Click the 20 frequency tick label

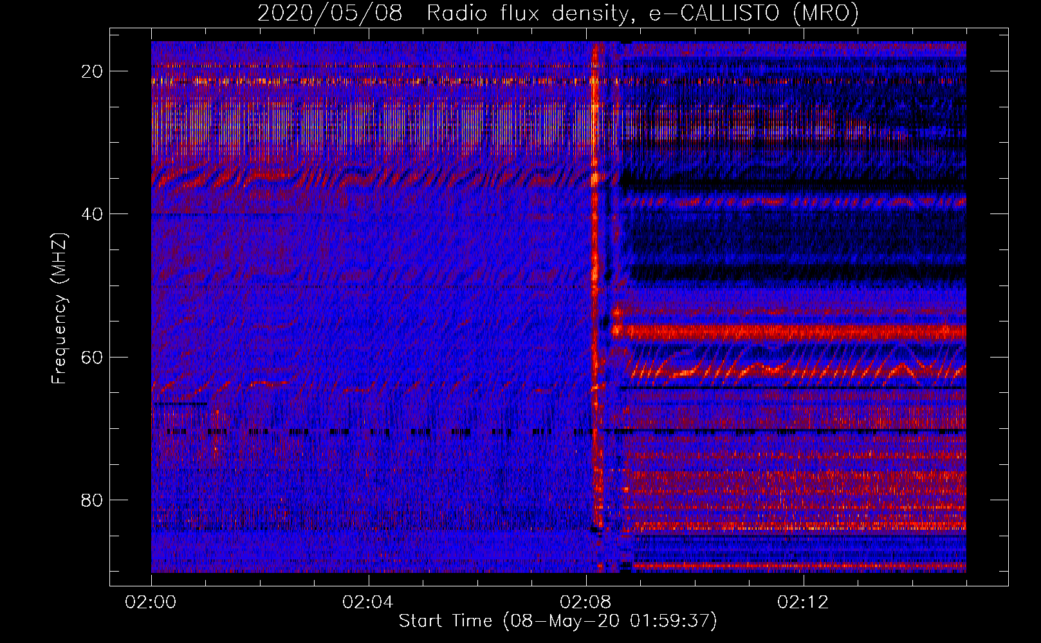pyautogui.click(x=93, y=71)
